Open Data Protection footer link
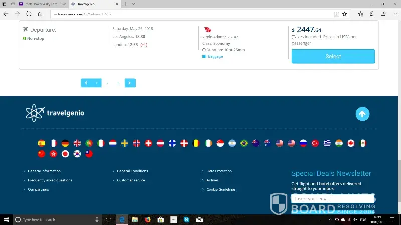The height and width of the screenshot is (225, 401). [219, 171]
